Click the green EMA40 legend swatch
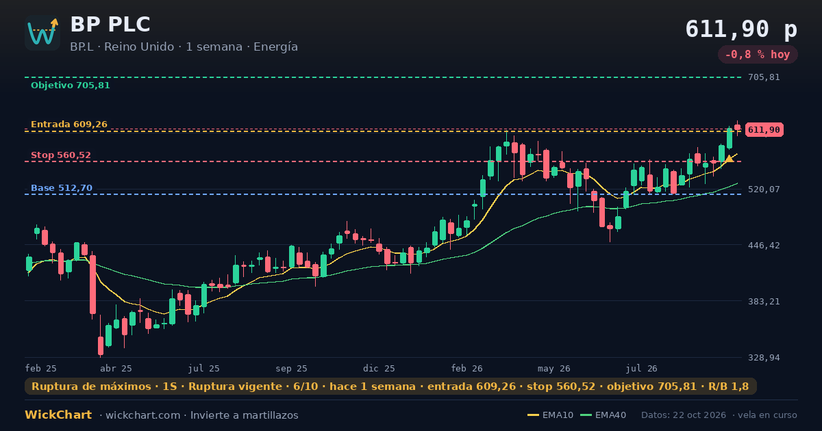 [586, 415]
